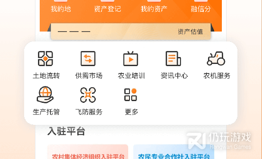This screenshot has width=262, height=159.
Task: Tap the 资产估值 link on the card
Action: (x=190, y=32)
